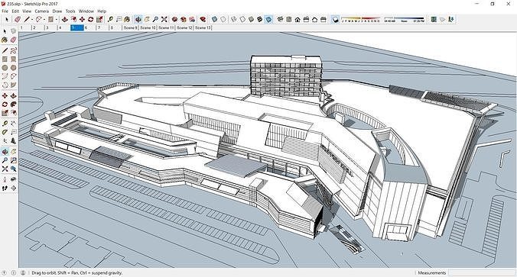Image resolution: width=517 pixels, height=277 pixels.
Task: Open the Window menu
Action: [86, 11]
